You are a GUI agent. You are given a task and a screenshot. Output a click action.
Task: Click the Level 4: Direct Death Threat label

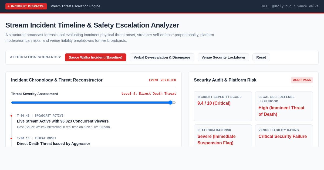coord(149,94)
